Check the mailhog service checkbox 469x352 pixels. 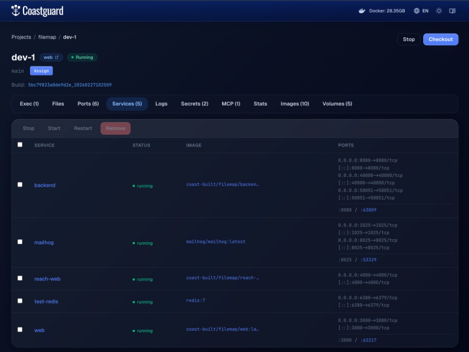[x=20, y=242]
